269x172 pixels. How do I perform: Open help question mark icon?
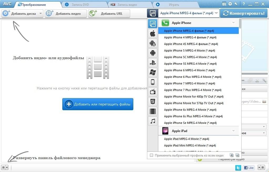(x=244, y=4)
